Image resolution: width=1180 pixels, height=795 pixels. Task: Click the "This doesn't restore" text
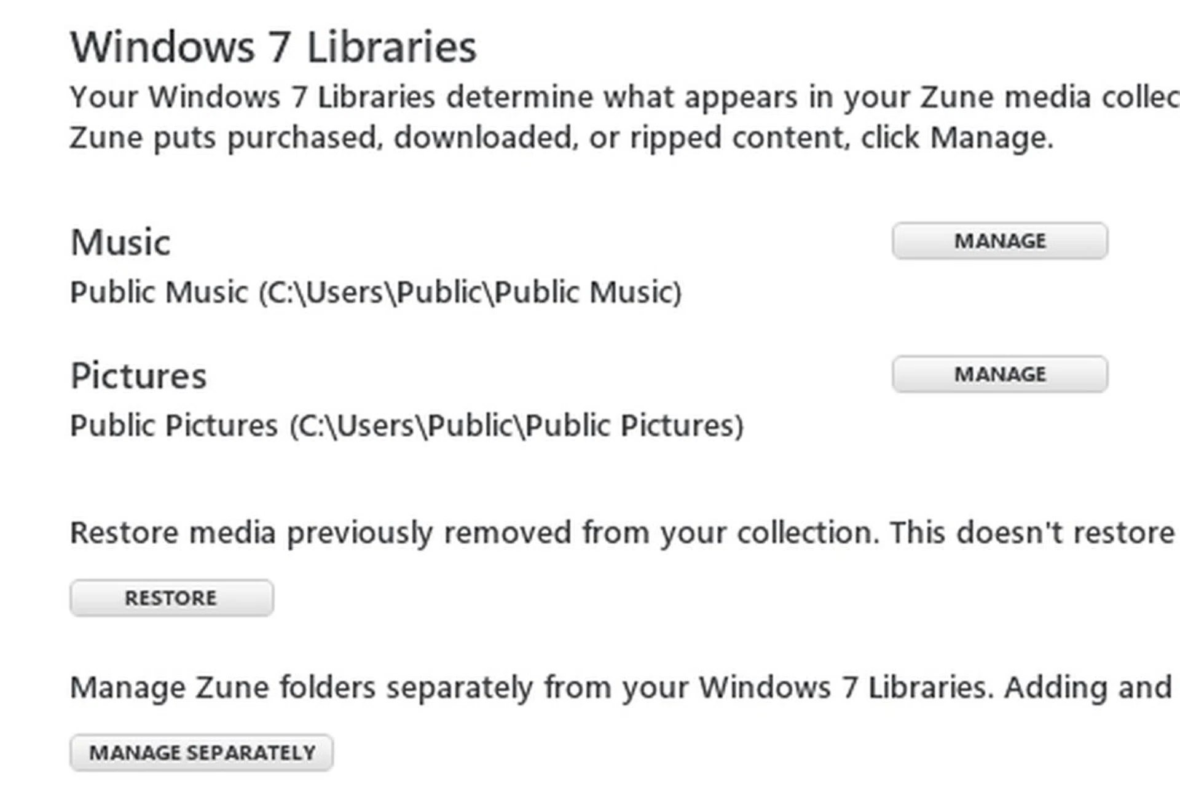[x=1032, y=533]
